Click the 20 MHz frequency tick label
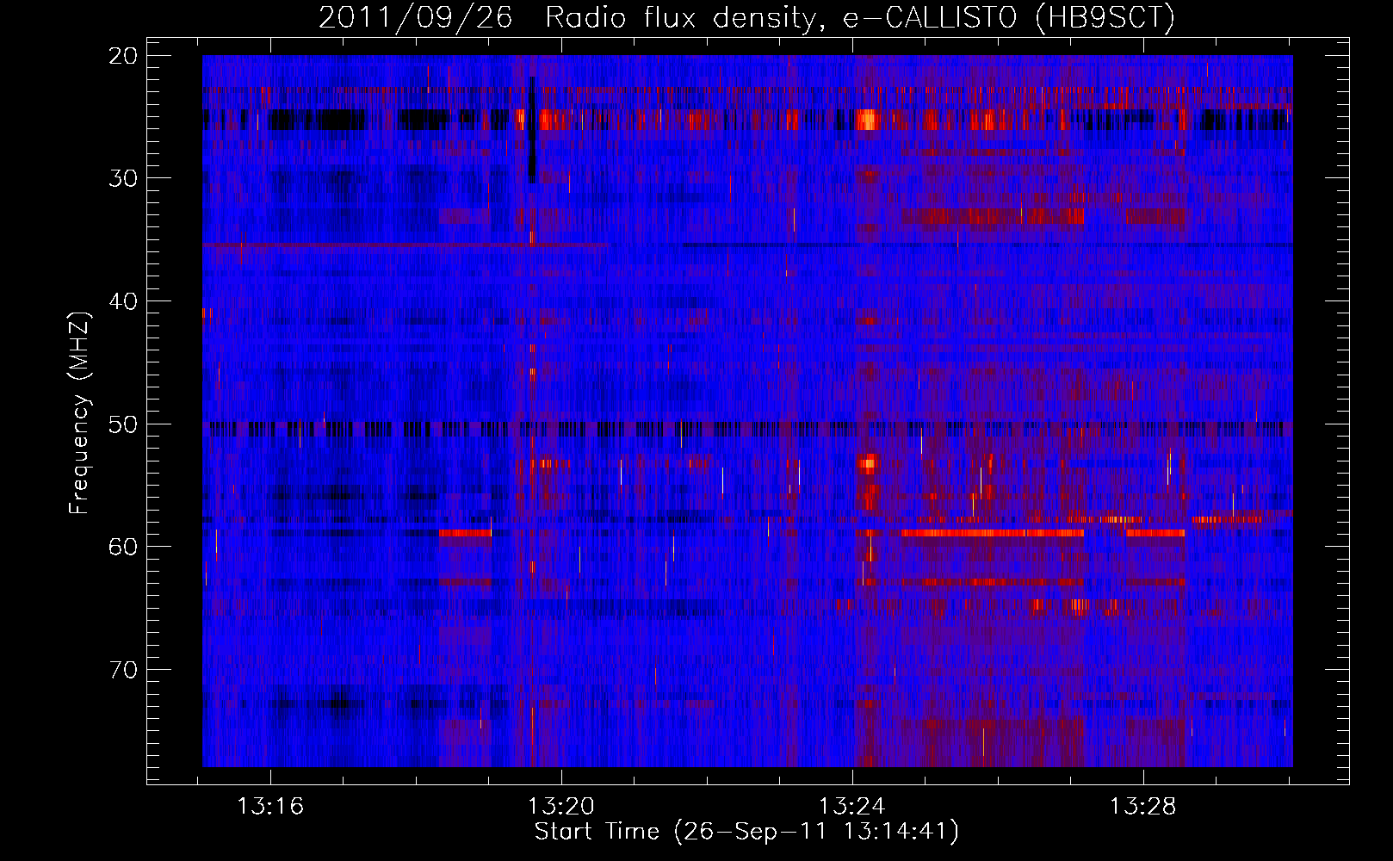 pyautogui.click(x=124, y=56)
